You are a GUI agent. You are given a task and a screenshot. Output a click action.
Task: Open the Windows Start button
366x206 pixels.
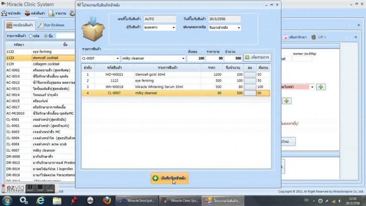point(7,200)
